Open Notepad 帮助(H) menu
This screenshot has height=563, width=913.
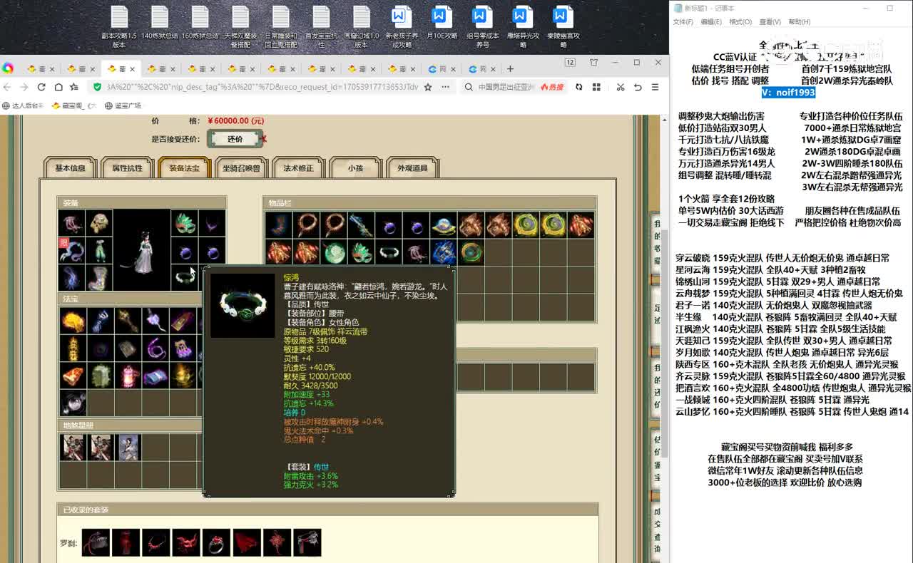799,22
